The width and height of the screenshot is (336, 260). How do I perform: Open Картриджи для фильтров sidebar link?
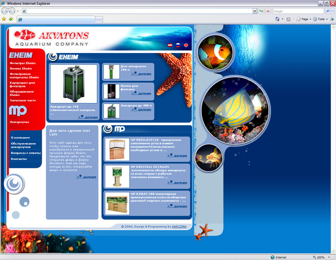click(x=22, y=84)
